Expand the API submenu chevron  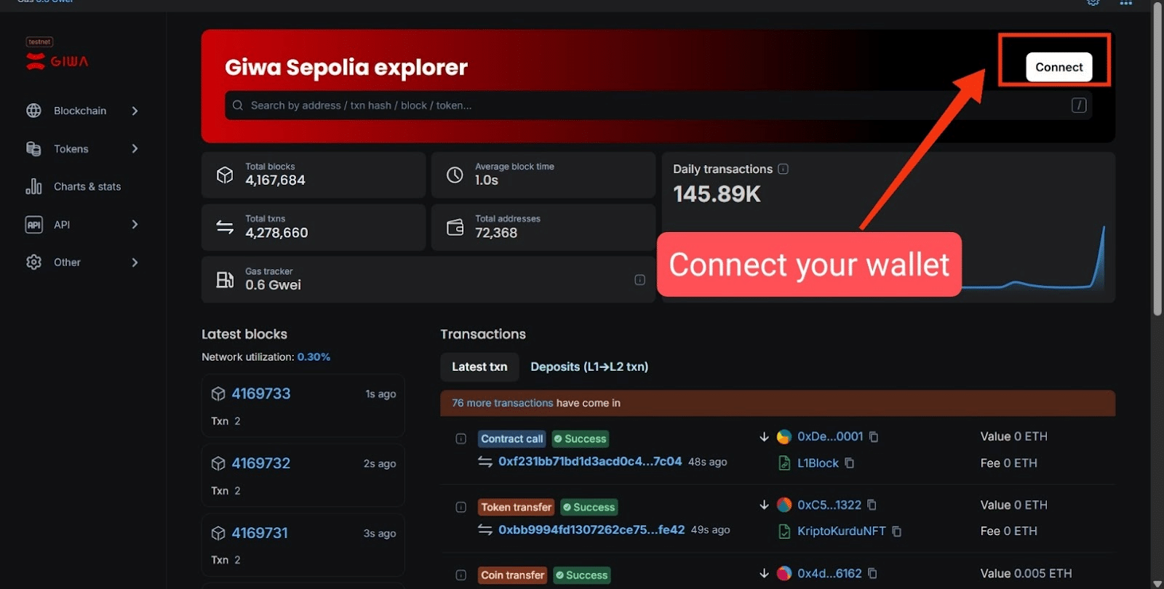pyautogui.click(x=135, y=225)
